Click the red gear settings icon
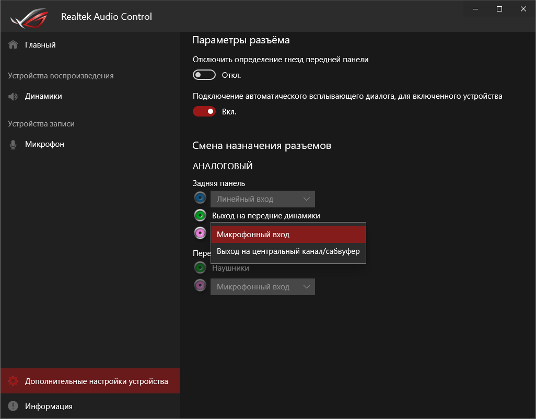Viewport: 536px width, 419px height. [13, 381]
